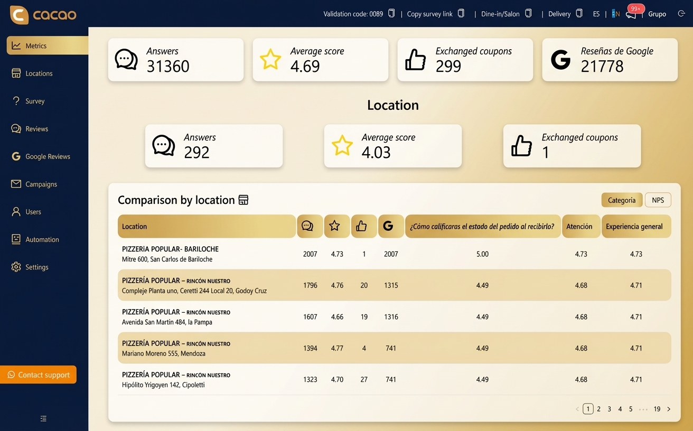Click the Google G column header icon
This screenshot has height=431, width=693.
pos(390,226)
